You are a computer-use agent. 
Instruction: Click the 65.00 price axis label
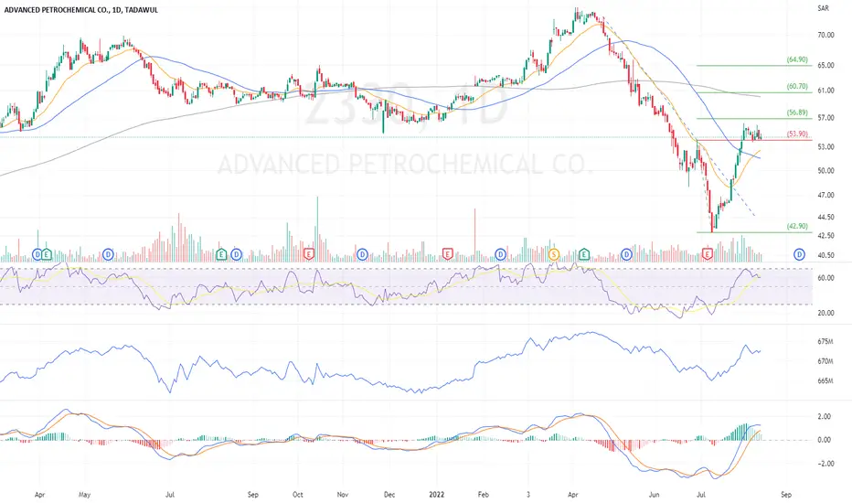click(x=825, y=65)
